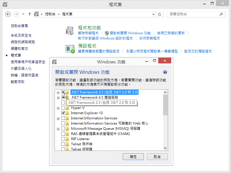
Task: Open the recent locations dropdown arrow
Action: click(x=23, y=14)
